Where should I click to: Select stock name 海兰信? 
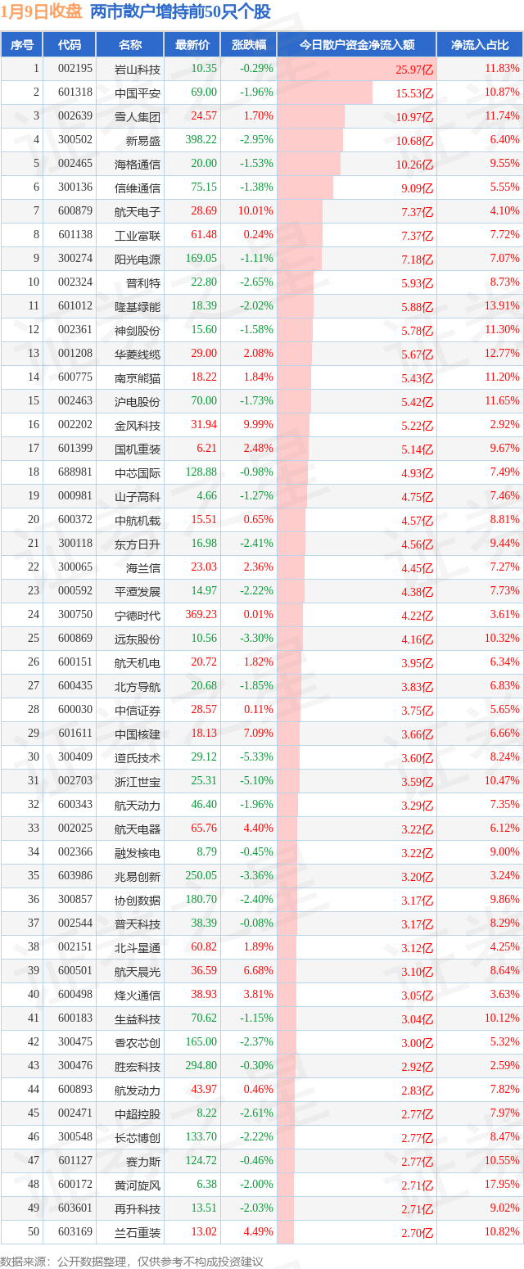(x=143, y=567)
